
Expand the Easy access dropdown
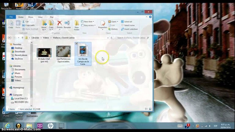coord(95,25)
